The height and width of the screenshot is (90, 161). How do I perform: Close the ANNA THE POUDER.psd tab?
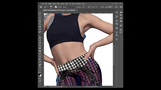77,10
